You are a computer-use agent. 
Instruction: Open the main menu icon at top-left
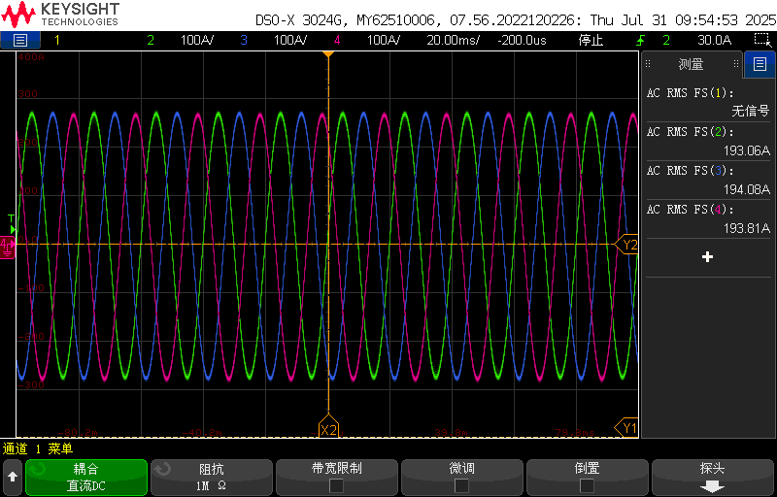[x=20, y=40]
